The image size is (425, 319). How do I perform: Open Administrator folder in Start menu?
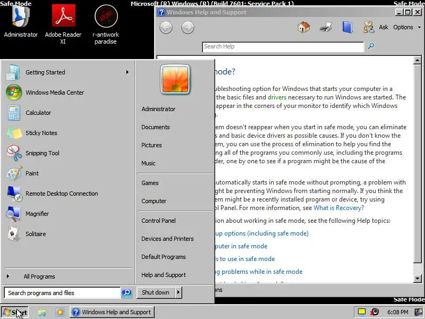coord(158,109)
